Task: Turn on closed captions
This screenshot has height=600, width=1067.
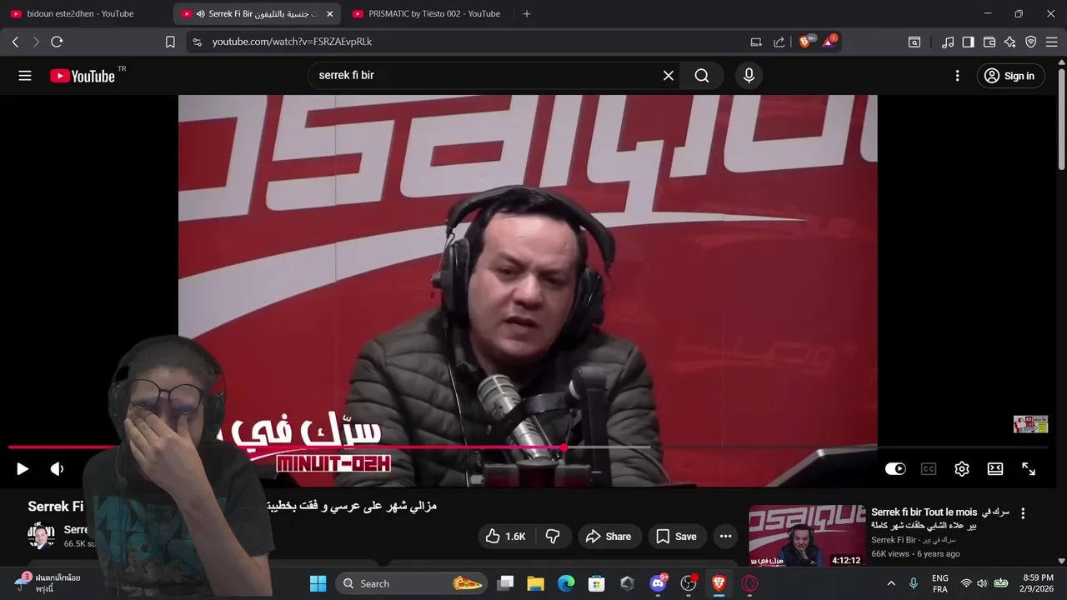Action: click(x=929, y=469)
